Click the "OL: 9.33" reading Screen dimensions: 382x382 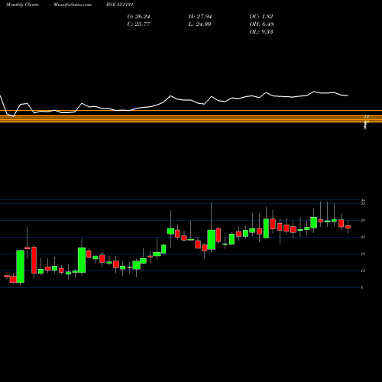pyautogui.click(x=261, y=32)
